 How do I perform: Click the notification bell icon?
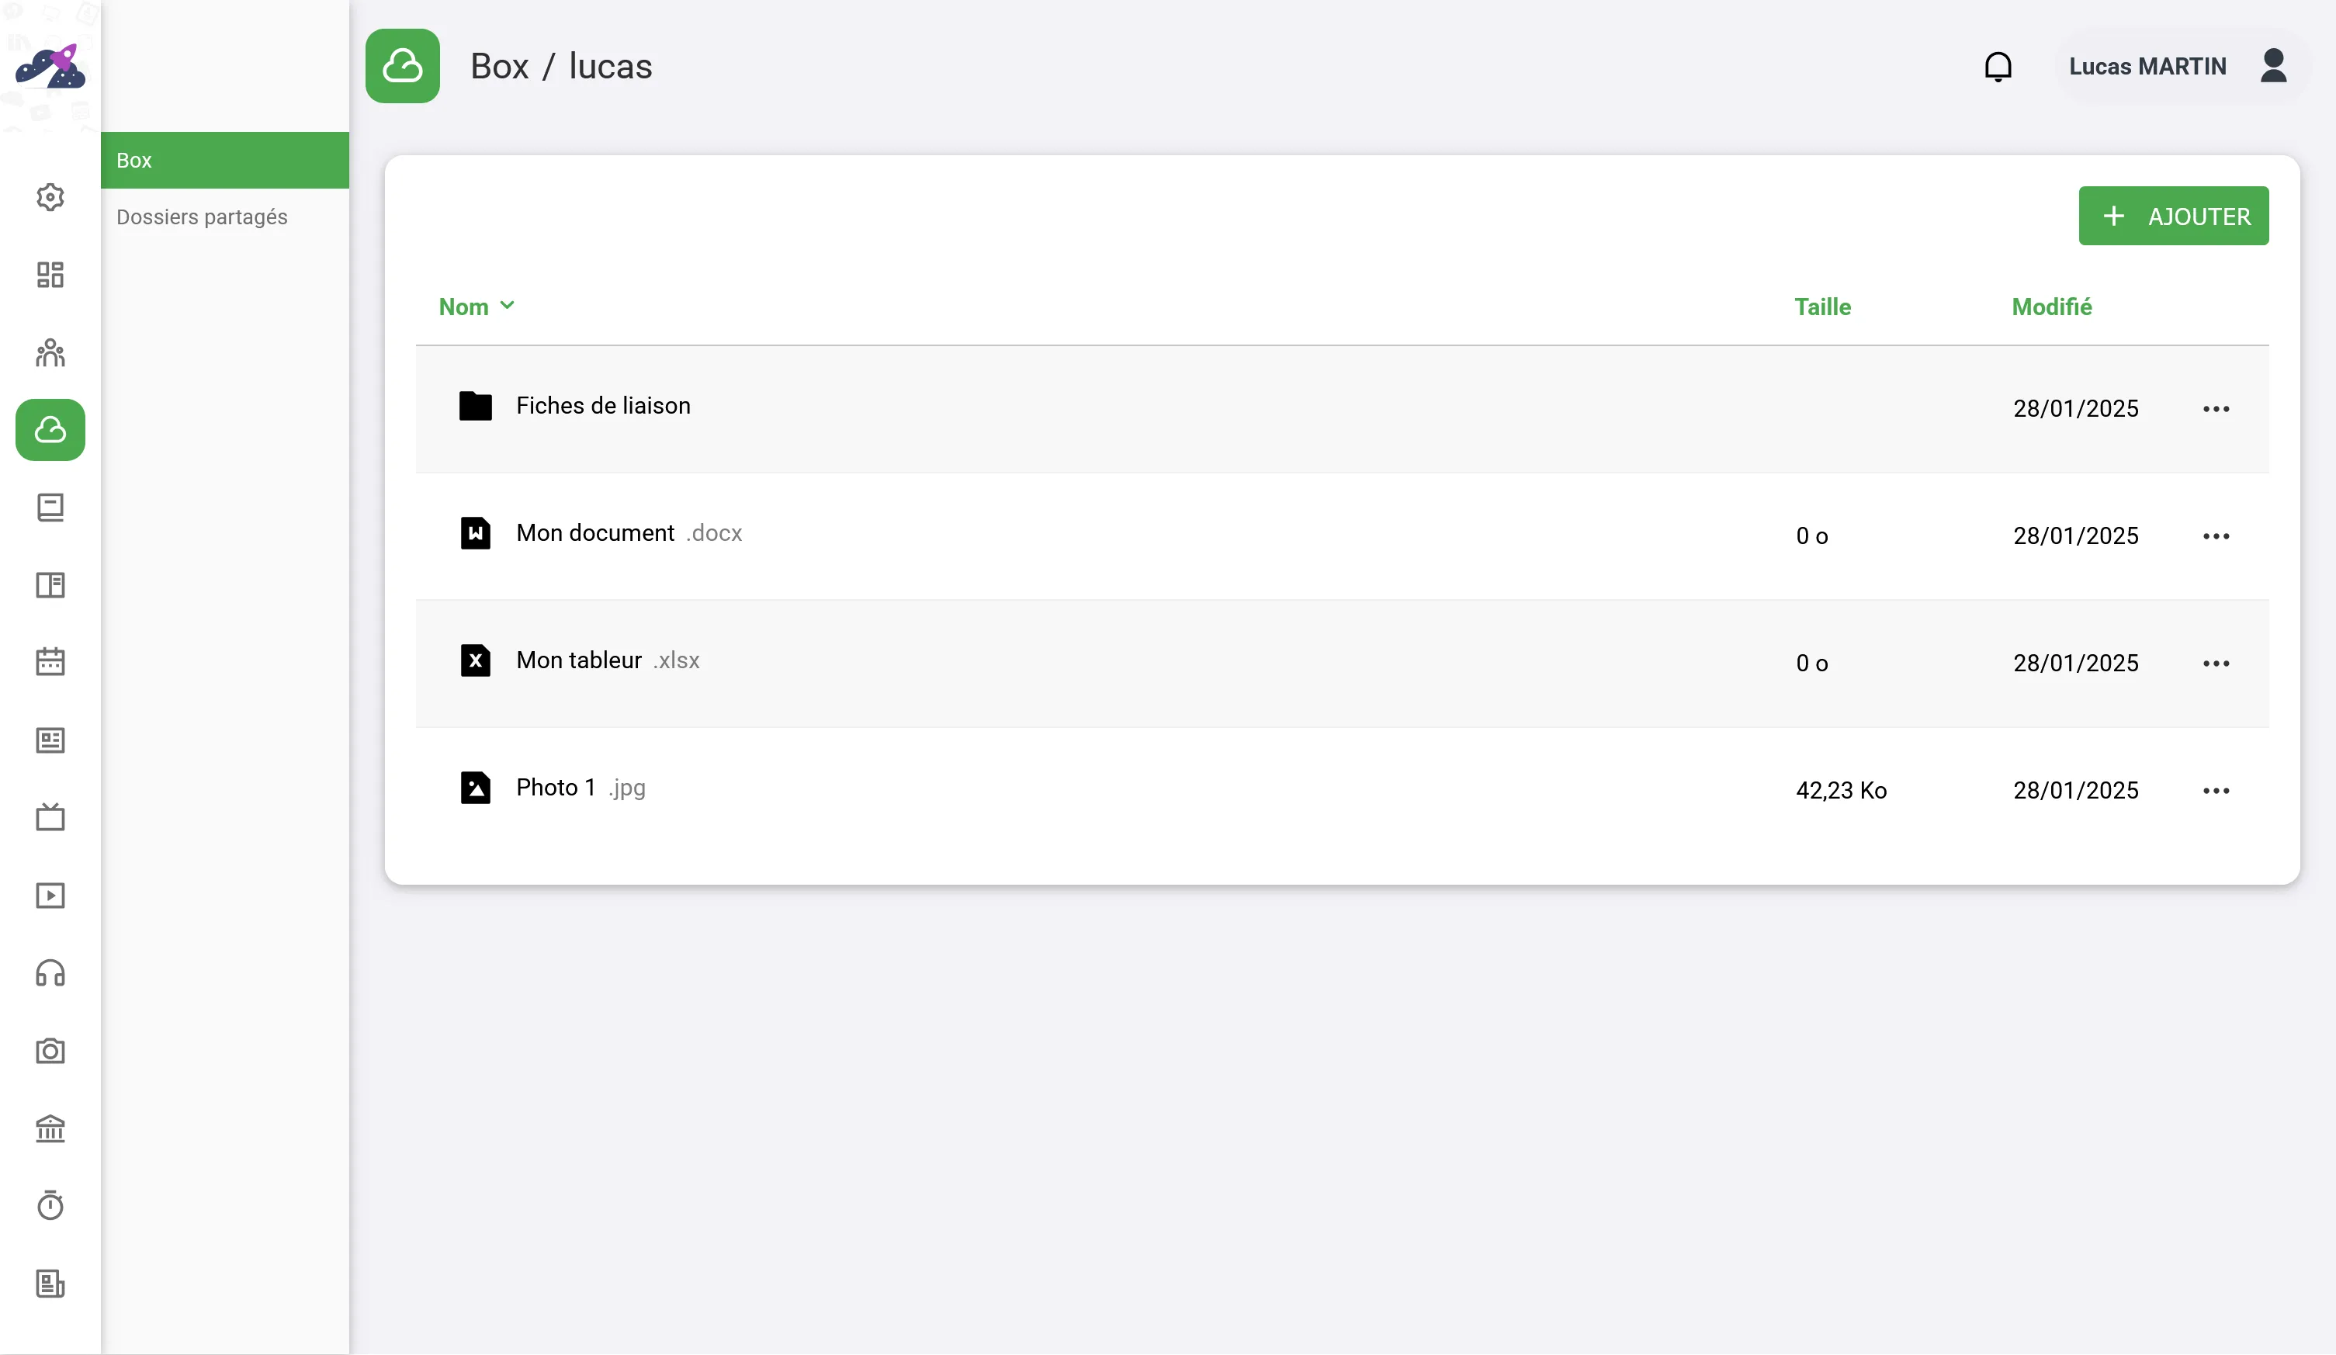click(1998, 67)
